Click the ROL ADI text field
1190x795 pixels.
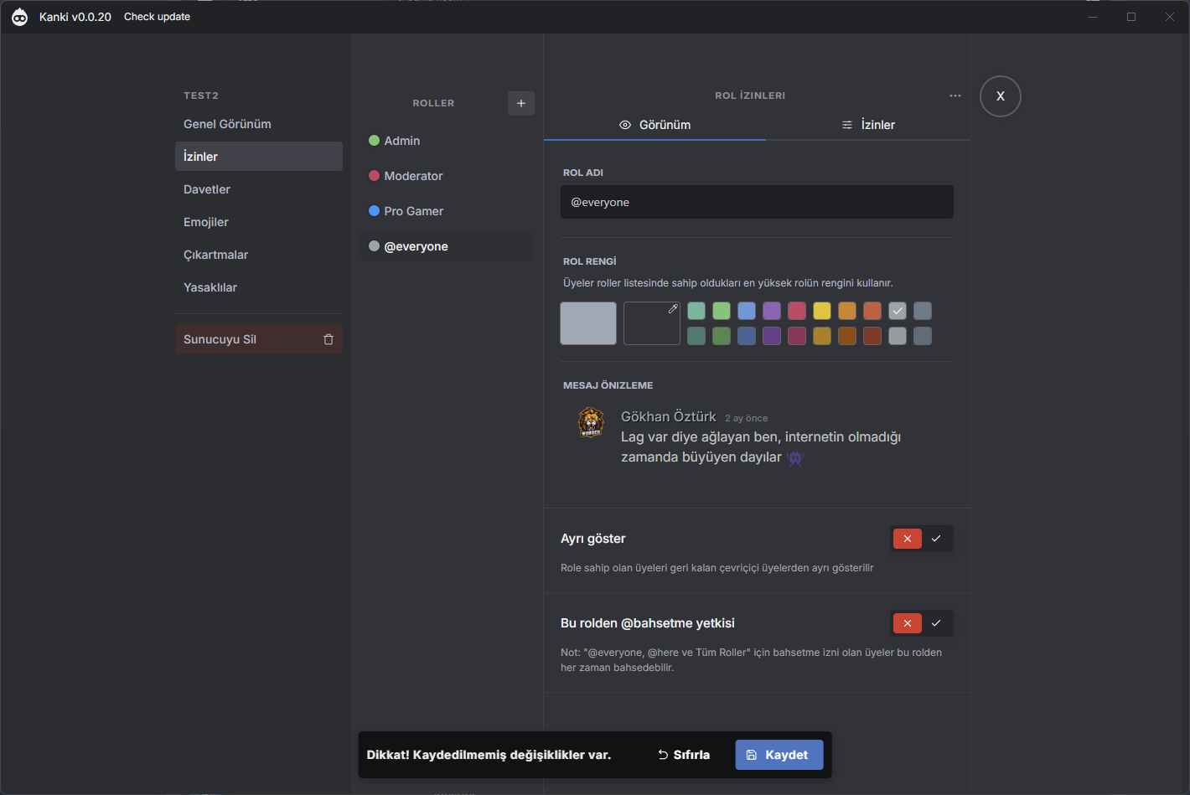point(757,202)
